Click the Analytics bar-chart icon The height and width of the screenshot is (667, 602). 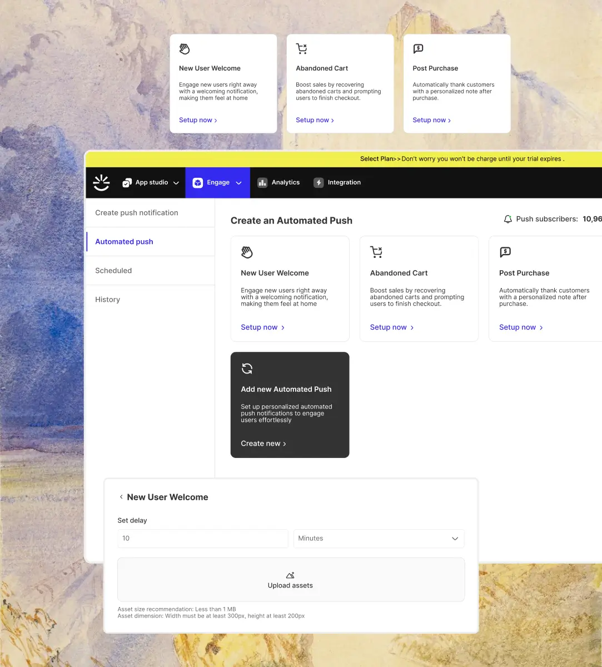[x=262, y=182]
